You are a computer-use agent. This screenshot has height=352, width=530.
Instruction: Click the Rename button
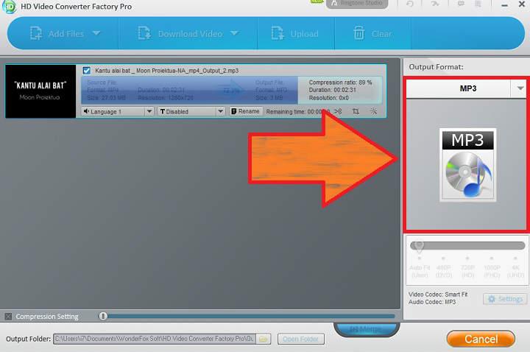pos(245,111)
